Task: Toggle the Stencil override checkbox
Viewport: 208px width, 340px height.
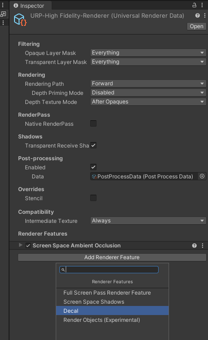Action: click(93, 198)
